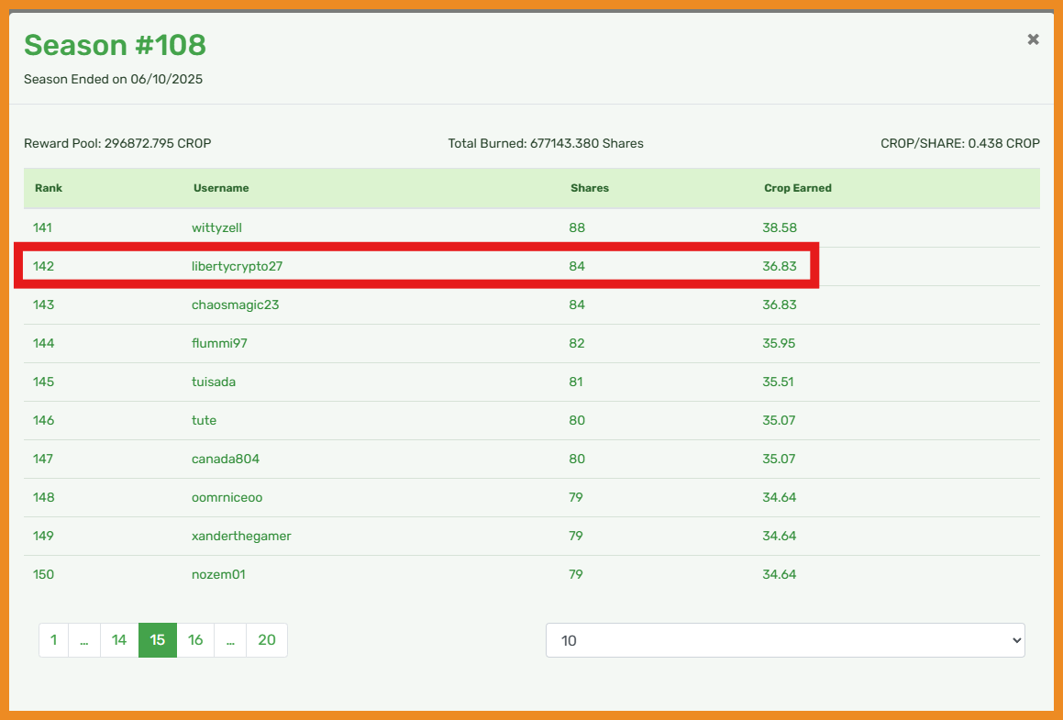Click username chaosmagic23
The image size is (1063, 720).
(235, 305)
